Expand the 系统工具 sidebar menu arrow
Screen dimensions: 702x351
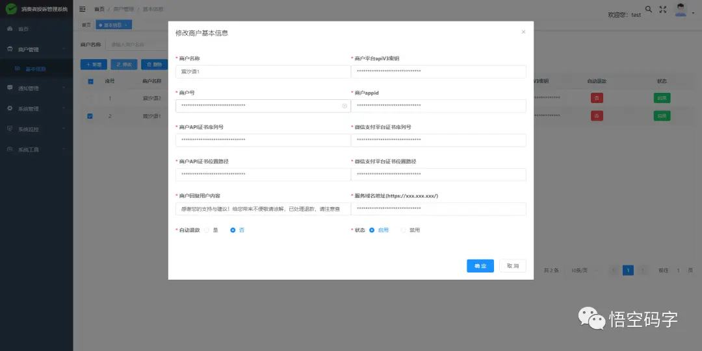[64, 149]
